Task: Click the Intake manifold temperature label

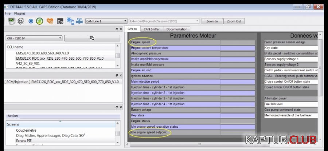Action: [150, 59]
